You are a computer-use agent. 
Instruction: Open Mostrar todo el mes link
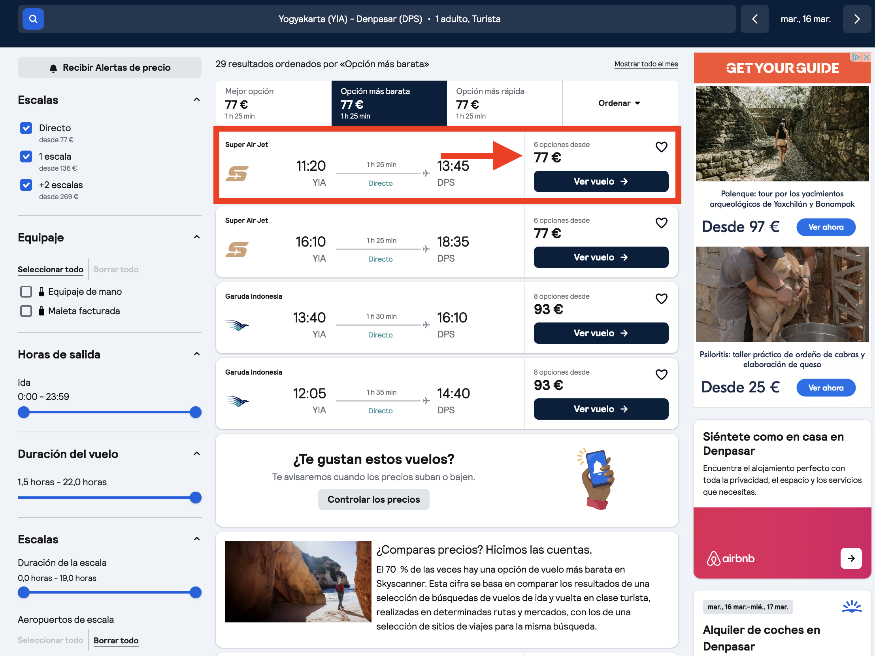pyautogui.click(x=646, y=64)
